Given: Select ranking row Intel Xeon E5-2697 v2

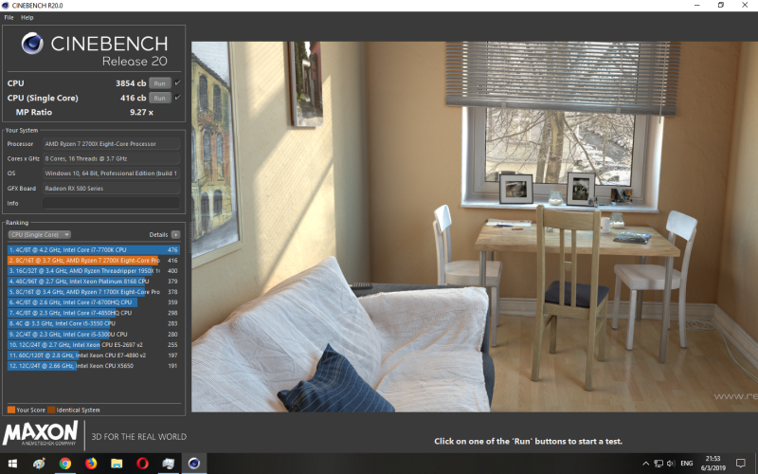Looking at the screenshot, I should [x=94, y=345].
